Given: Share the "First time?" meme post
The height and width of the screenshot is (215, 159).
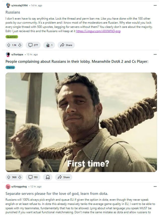Looking at the screenshot, I should coord(64,177).
